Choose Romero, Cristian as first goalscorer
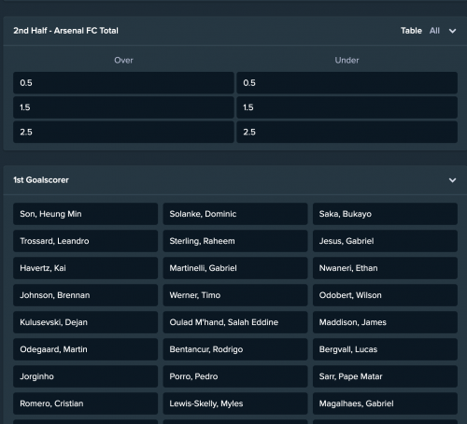467x424 pixels. (85, 403)
